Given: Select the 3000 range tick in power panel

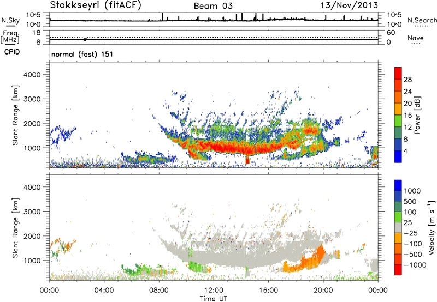Looking at the screenshot, I should click(32, 99).
